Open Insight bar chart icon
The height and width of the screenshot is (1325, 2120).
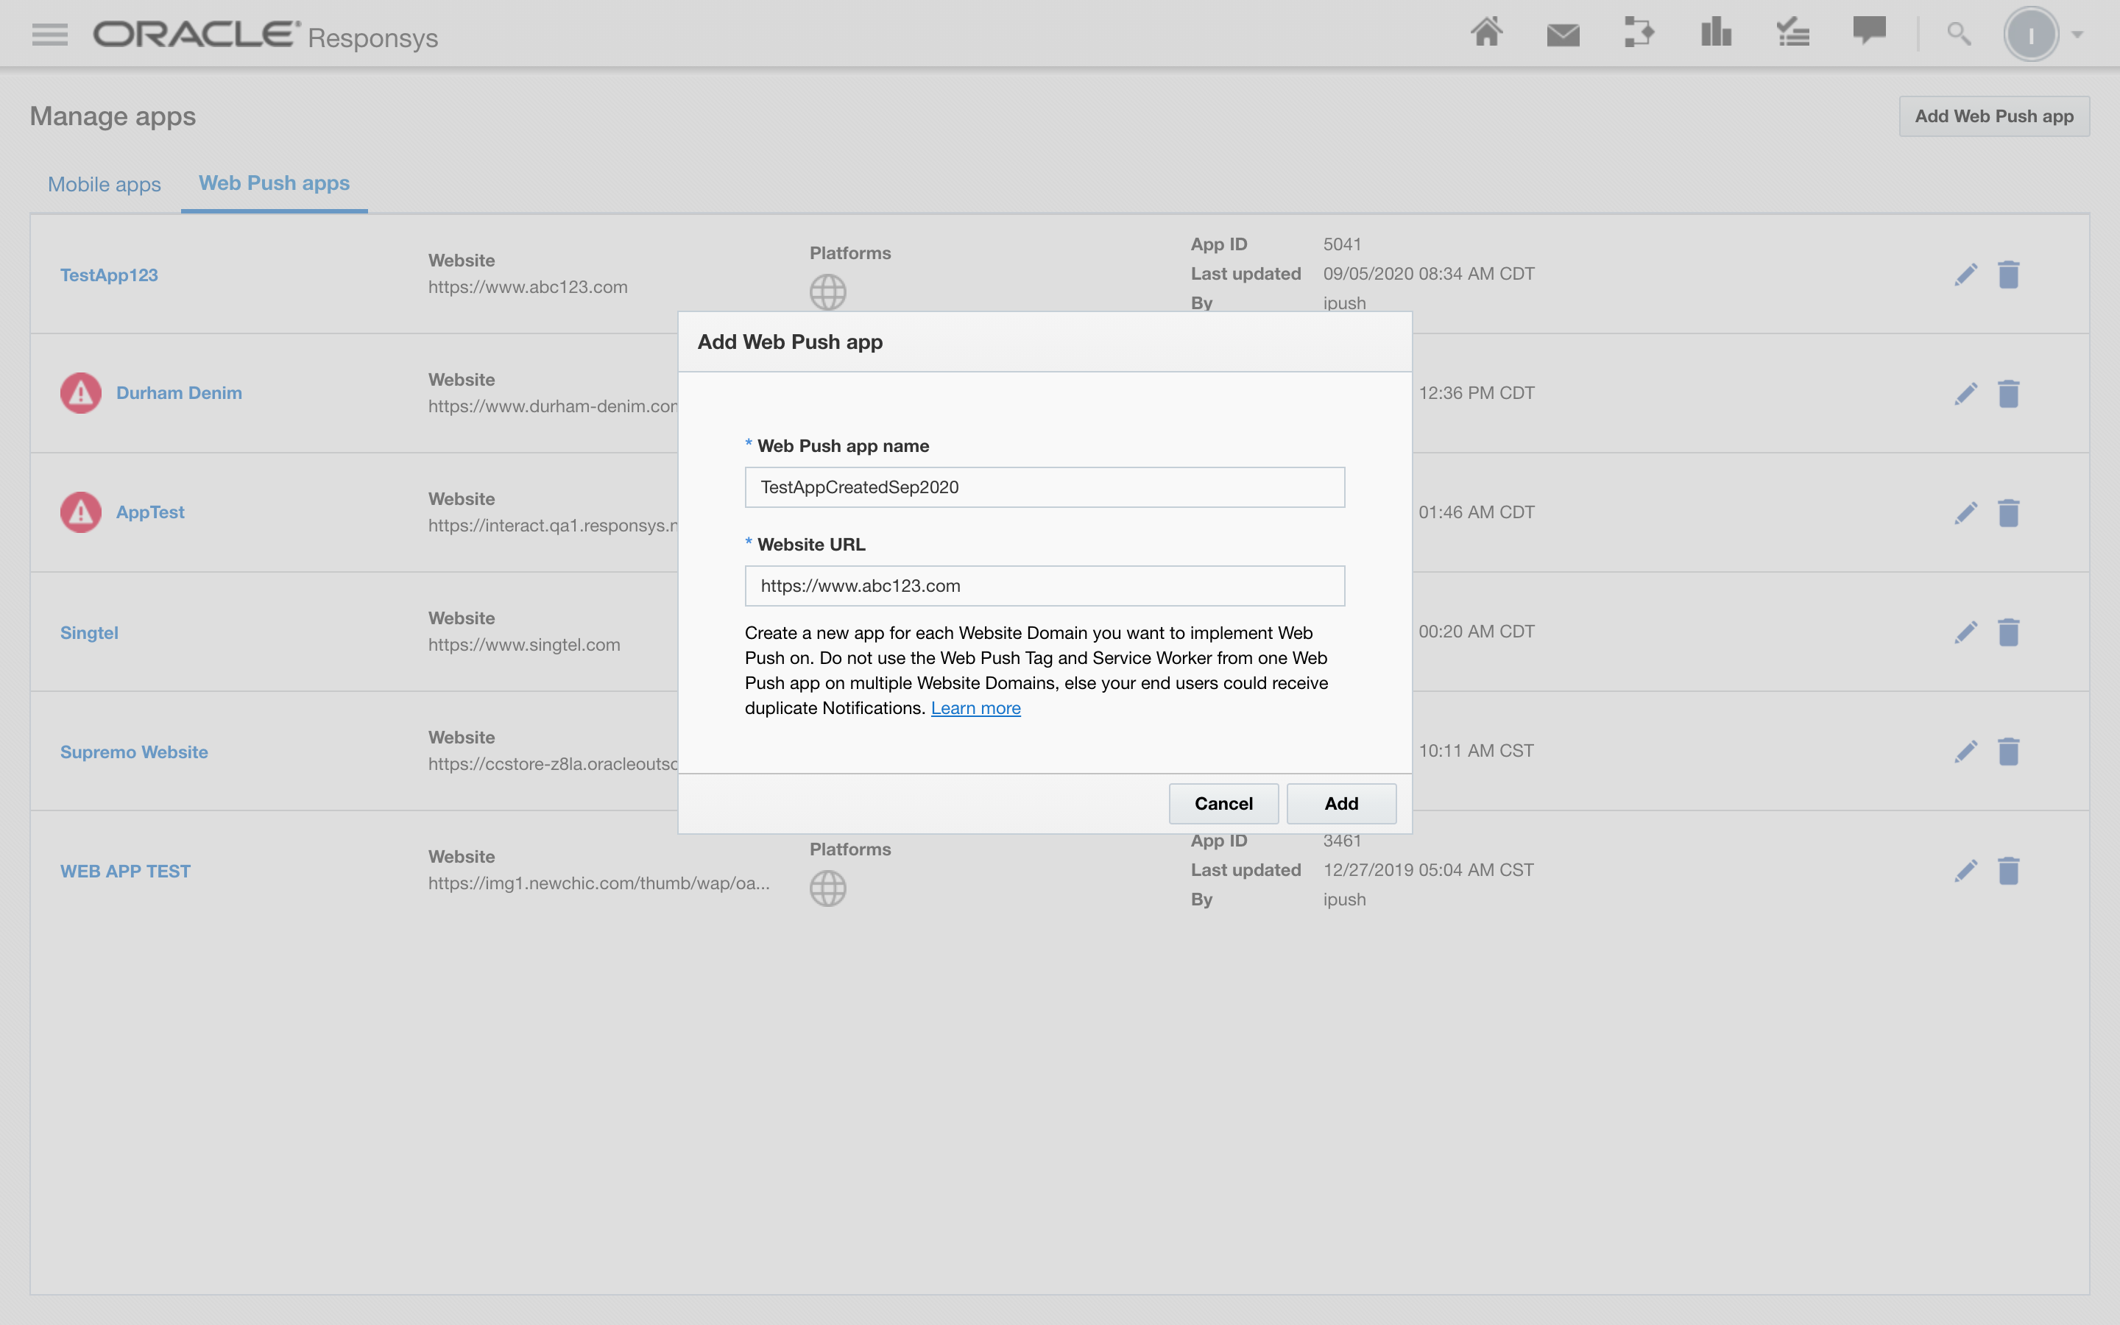pos(1715,33)
